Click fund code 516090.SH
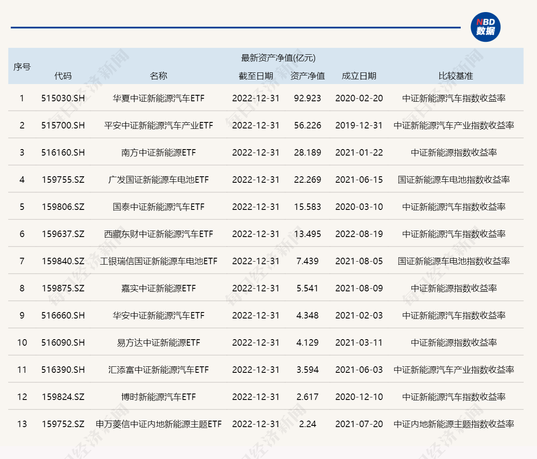Screen dimensions: 537x459 [63, 343]
